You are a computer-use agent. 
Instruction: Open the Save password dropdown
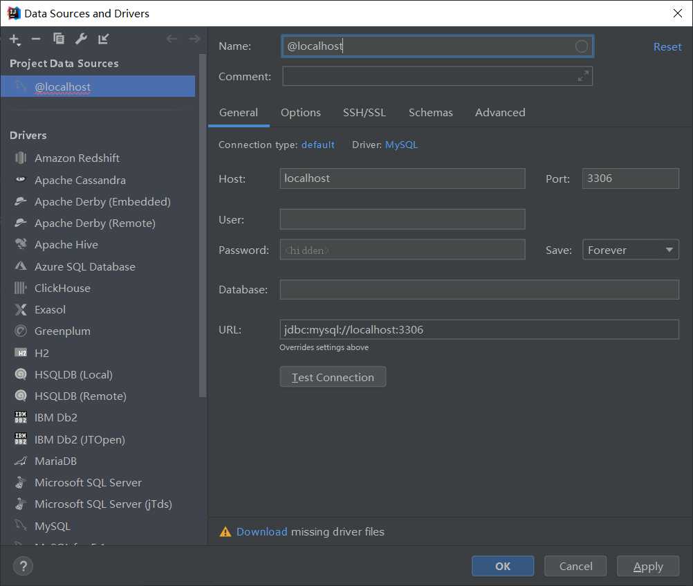tap(630, 250)
